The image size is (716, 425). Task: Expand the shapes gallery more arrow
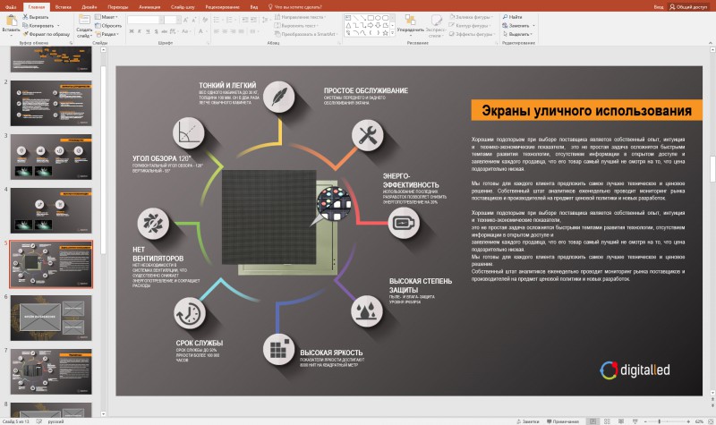[392, 33]
